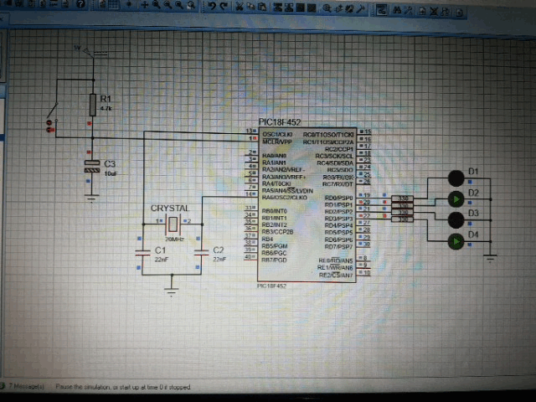The height and width of the screenshot is (402, 536).
Task: Click the 'MCLR/VPP' pin label
Action: coord(277,142)
